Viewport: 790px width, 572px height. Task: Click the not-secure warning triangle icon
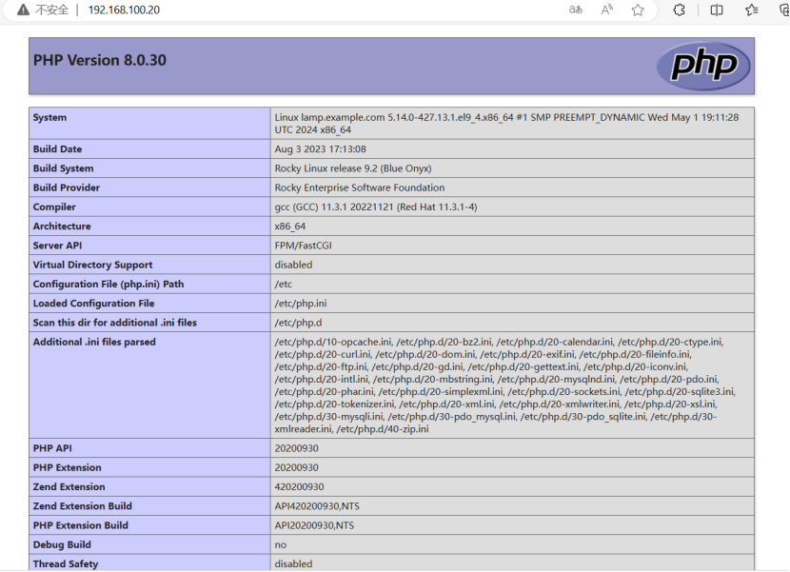pyautogui.click(x=23, y=10)
